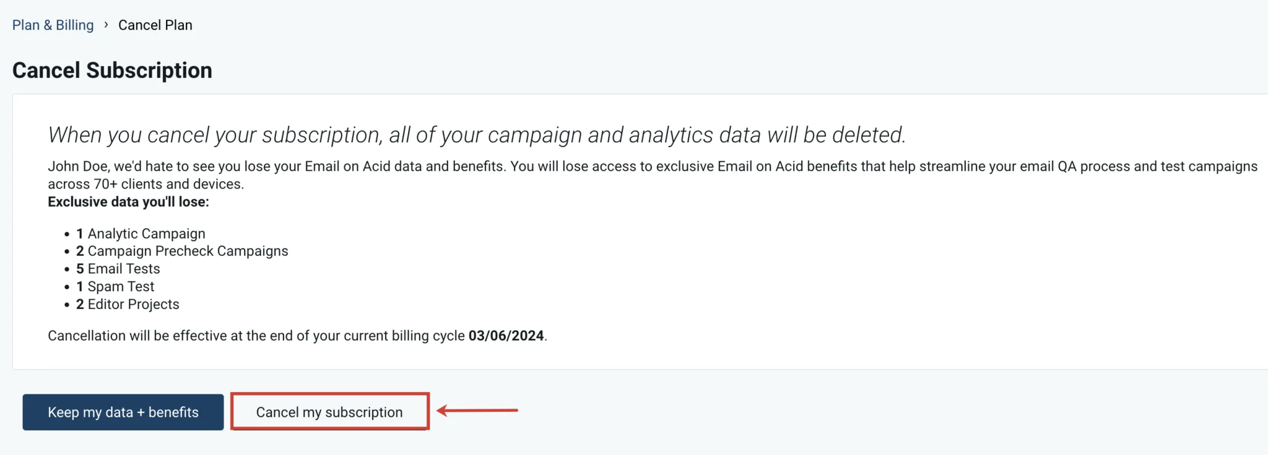Select the 5 Email Tests entry
The width and height of the screenshot is (1268, 455).
pyautogui.click(x=118, y=268)
